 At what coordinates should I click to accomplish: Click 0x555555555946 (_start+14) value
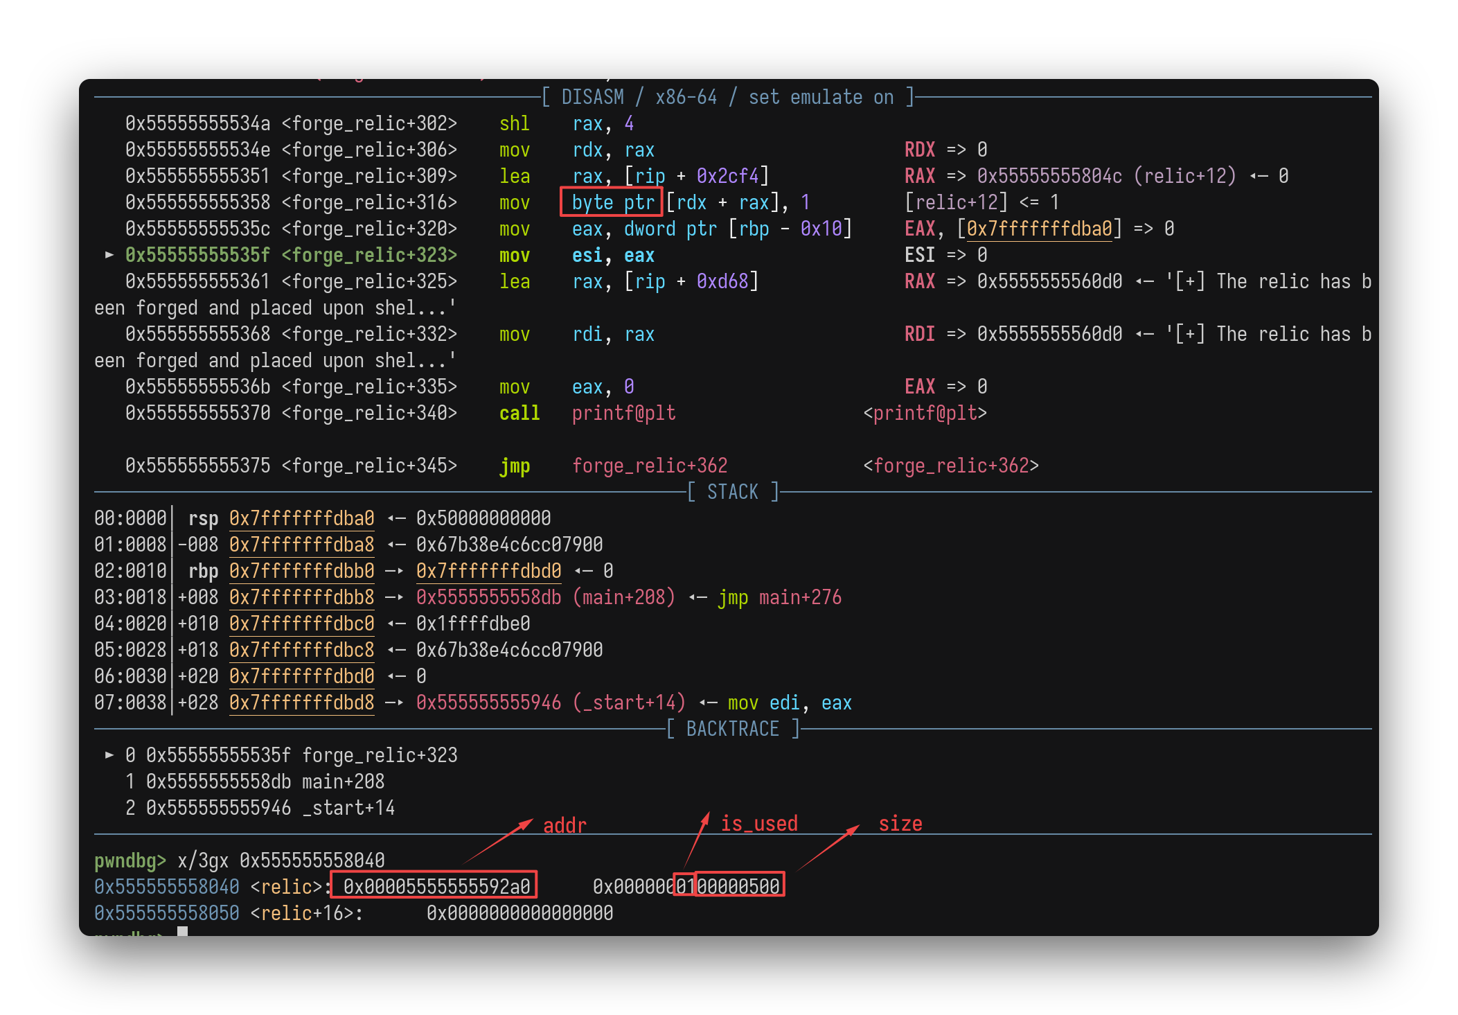click(x=551, y=703)
